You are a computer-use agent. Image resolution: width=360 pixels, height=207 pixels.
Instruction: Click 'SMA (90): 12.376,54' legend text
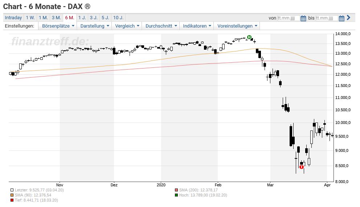pos(33,195)
